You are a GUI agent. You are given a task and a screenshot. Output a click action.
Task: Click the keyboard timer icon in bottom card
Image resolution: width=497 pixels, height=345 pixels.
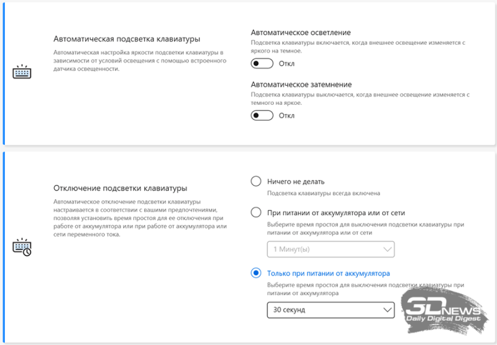(x=22, y=247)
